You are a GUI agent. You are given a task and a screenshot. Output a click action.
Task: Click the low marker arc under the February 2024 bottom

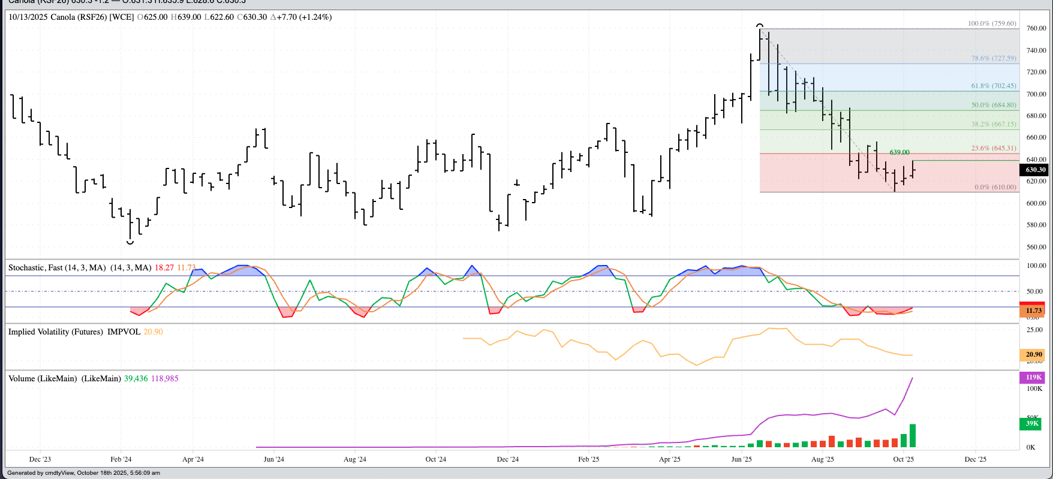(x=130, y=242)
